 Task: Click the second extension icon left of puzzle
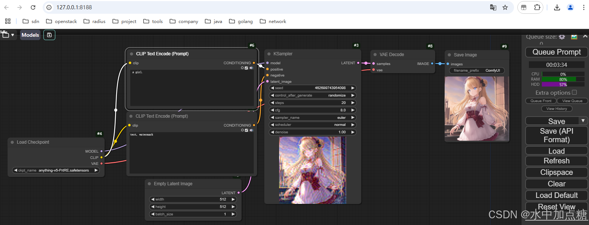point(524,7)
